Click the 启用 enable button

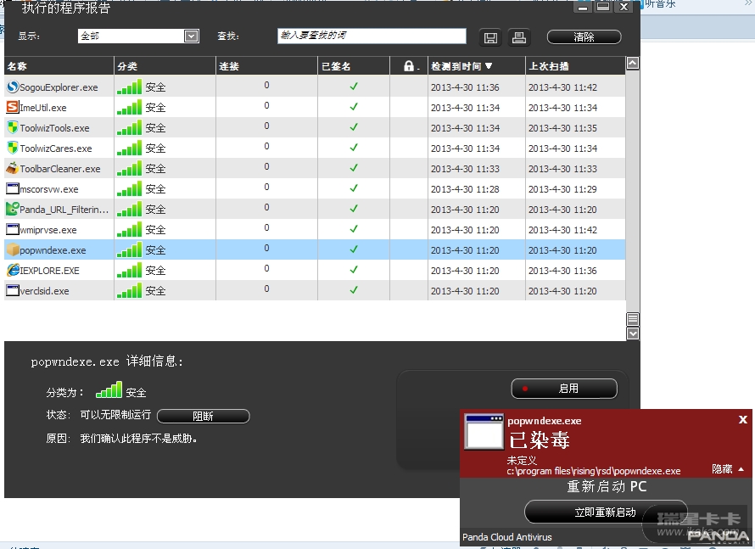pyautogui.click(x=564, y=389)
